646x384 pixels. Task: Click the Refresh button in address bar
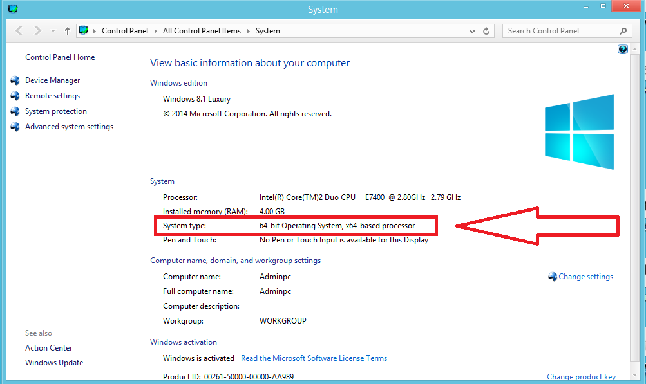(x=488, y=31)
